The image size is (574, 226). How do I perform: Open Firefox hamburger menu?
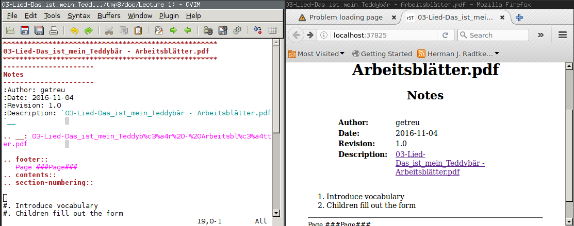click(x=563, y=35)
